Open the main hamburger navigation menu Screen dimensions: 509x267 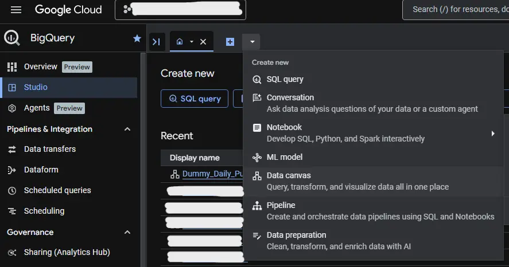[x=16, y=10]
